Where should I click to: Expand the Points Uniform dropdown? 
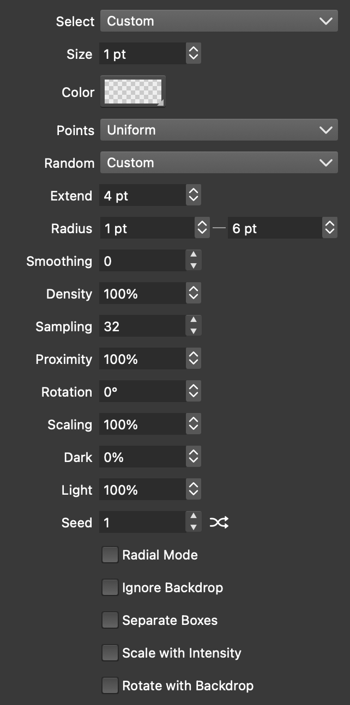[219, 130]
